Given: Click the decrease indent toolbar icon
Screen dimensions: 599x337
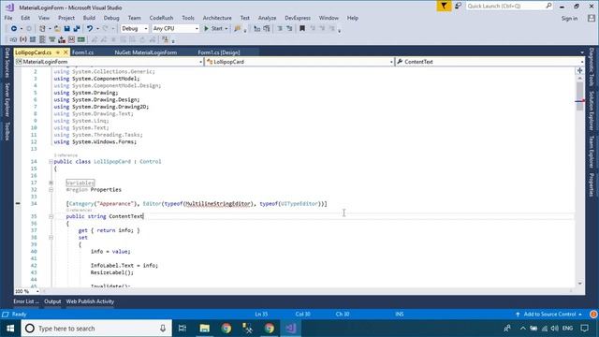Looking at the screenshot, I should (x=280, y=29).
